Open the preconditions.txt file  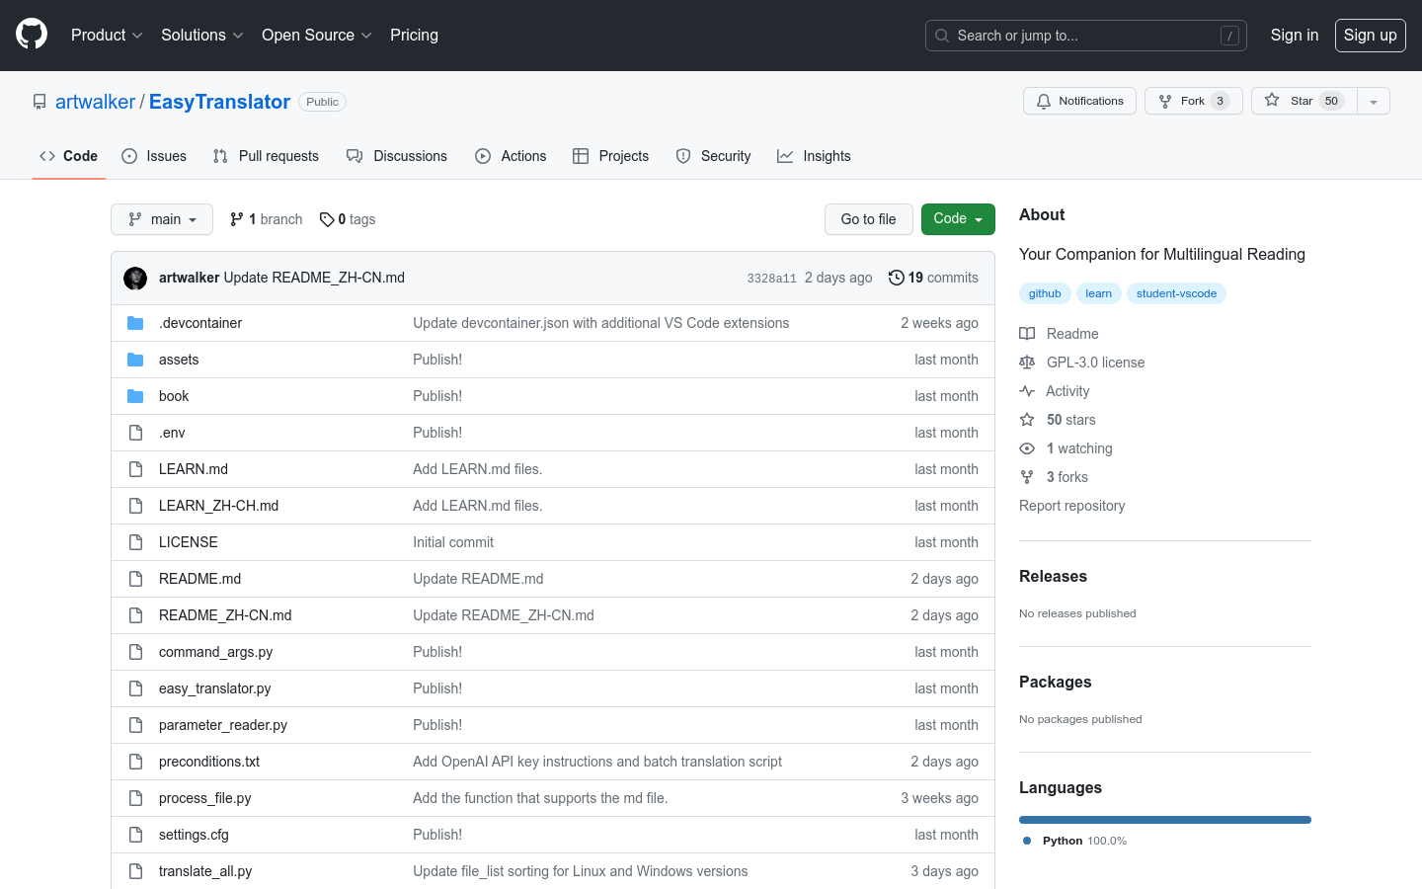tap(209, 762)
